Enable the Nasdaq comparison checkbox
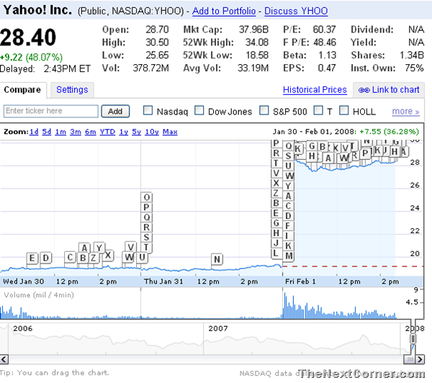This screenshot has height=383, width=432. (148, 111)
